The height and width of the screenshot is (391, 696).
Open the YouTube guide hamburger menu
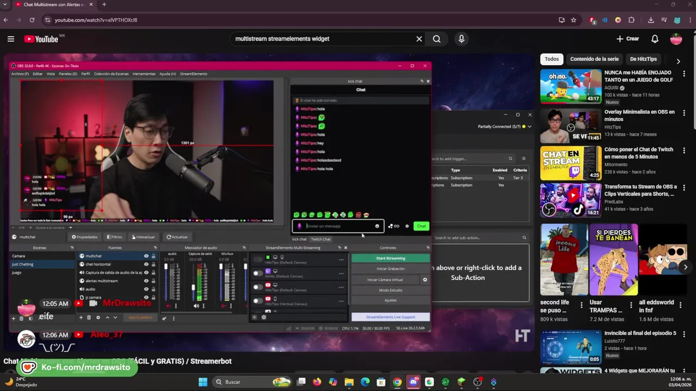(x=11, y=39)
